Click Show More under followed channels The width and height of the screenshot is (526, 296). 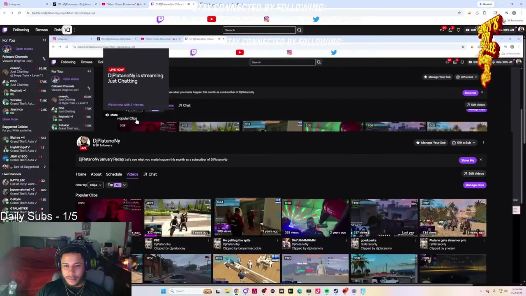[10, 119]
